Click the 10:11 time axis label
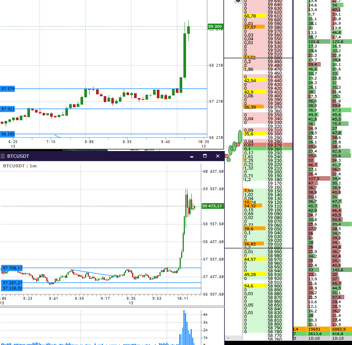Image resolution: width=352 pixels, height=345 pixels. [183, 299]
